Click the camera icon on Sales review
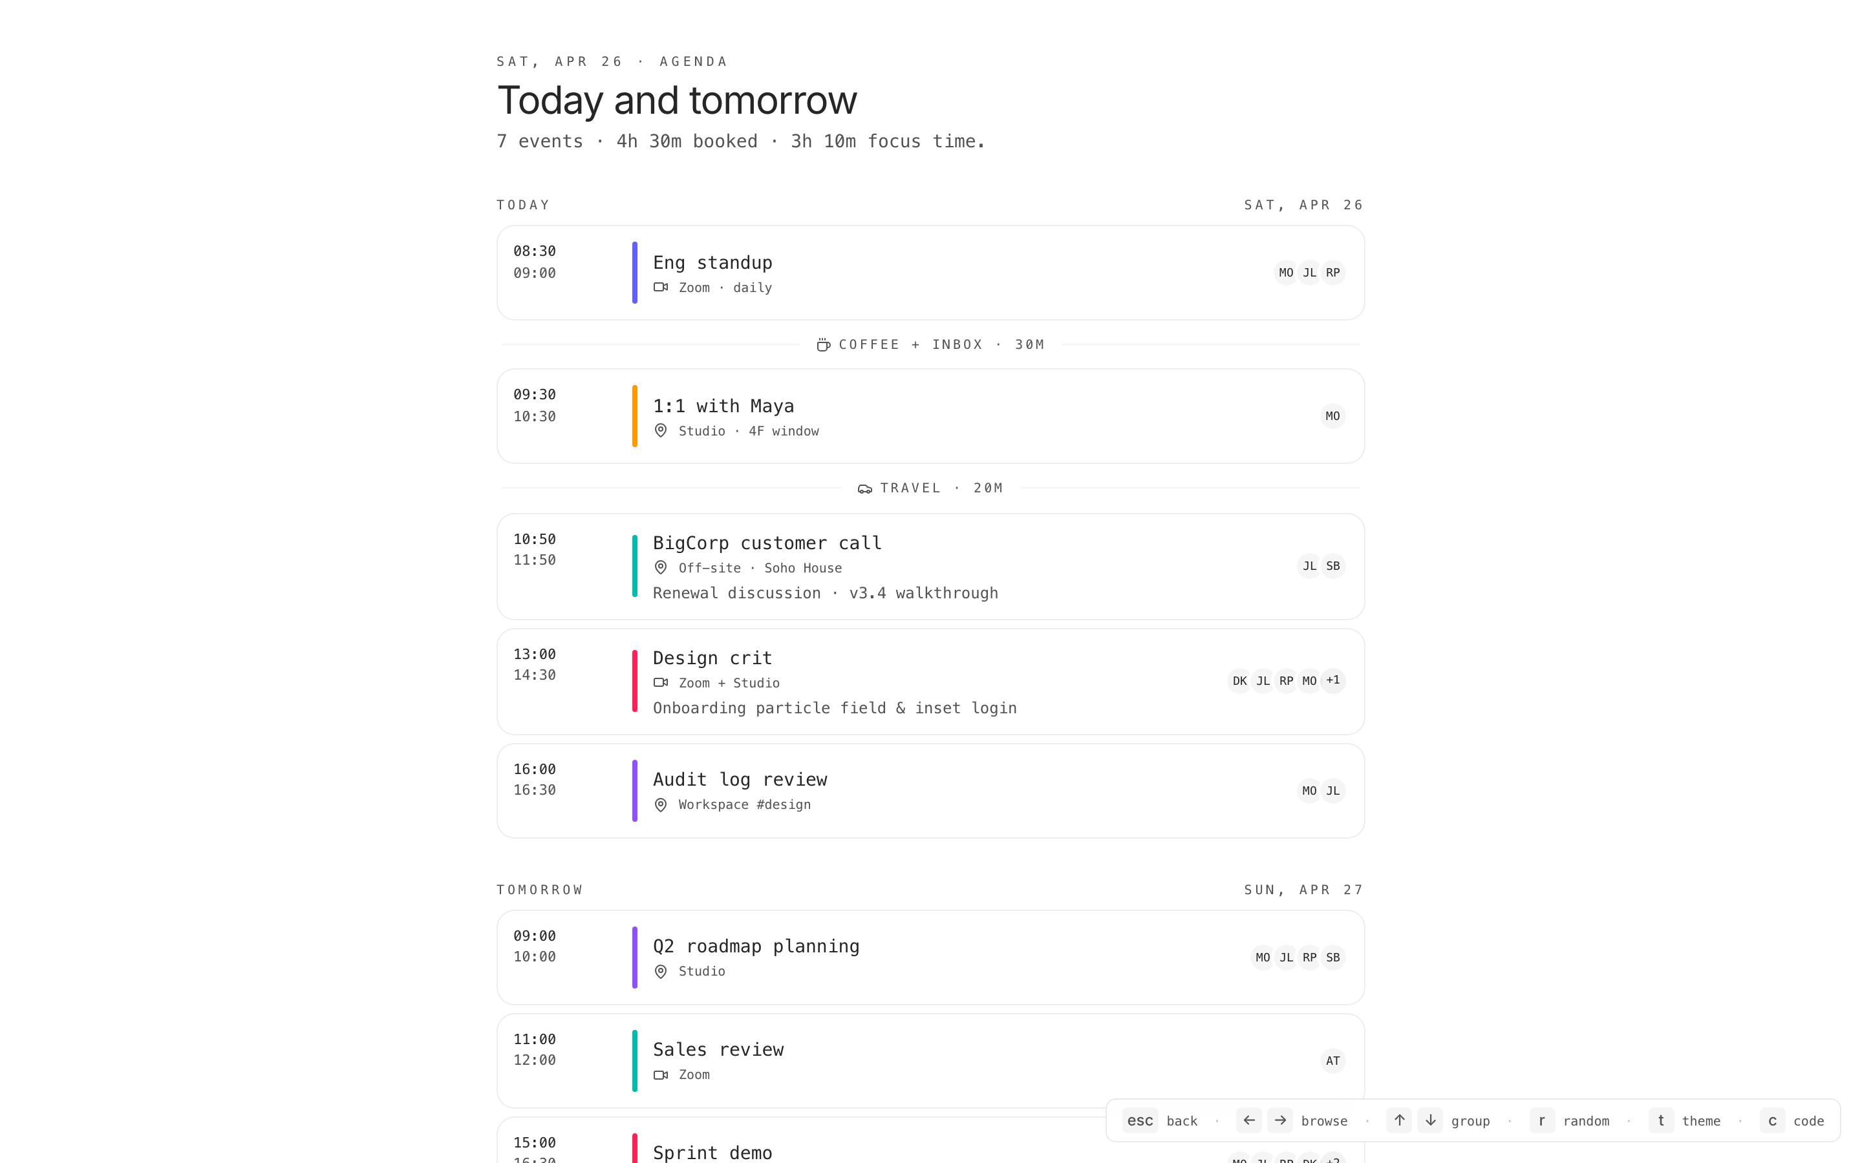Image resolution: width=1862 pixels, height=1163 pixels. click(660, 1074)
